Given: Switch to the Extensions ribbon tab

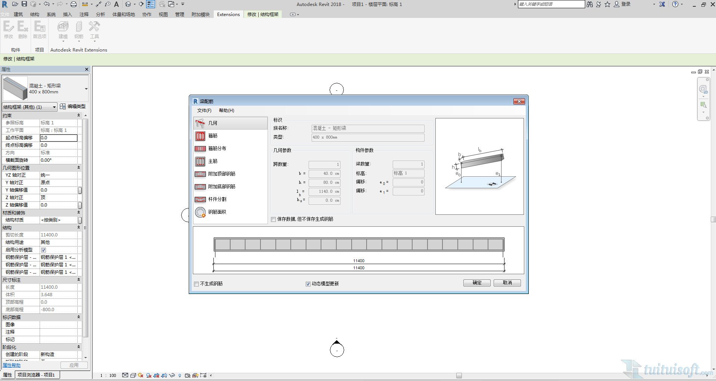Looking at the screenshot, I should tap(228, 15).
